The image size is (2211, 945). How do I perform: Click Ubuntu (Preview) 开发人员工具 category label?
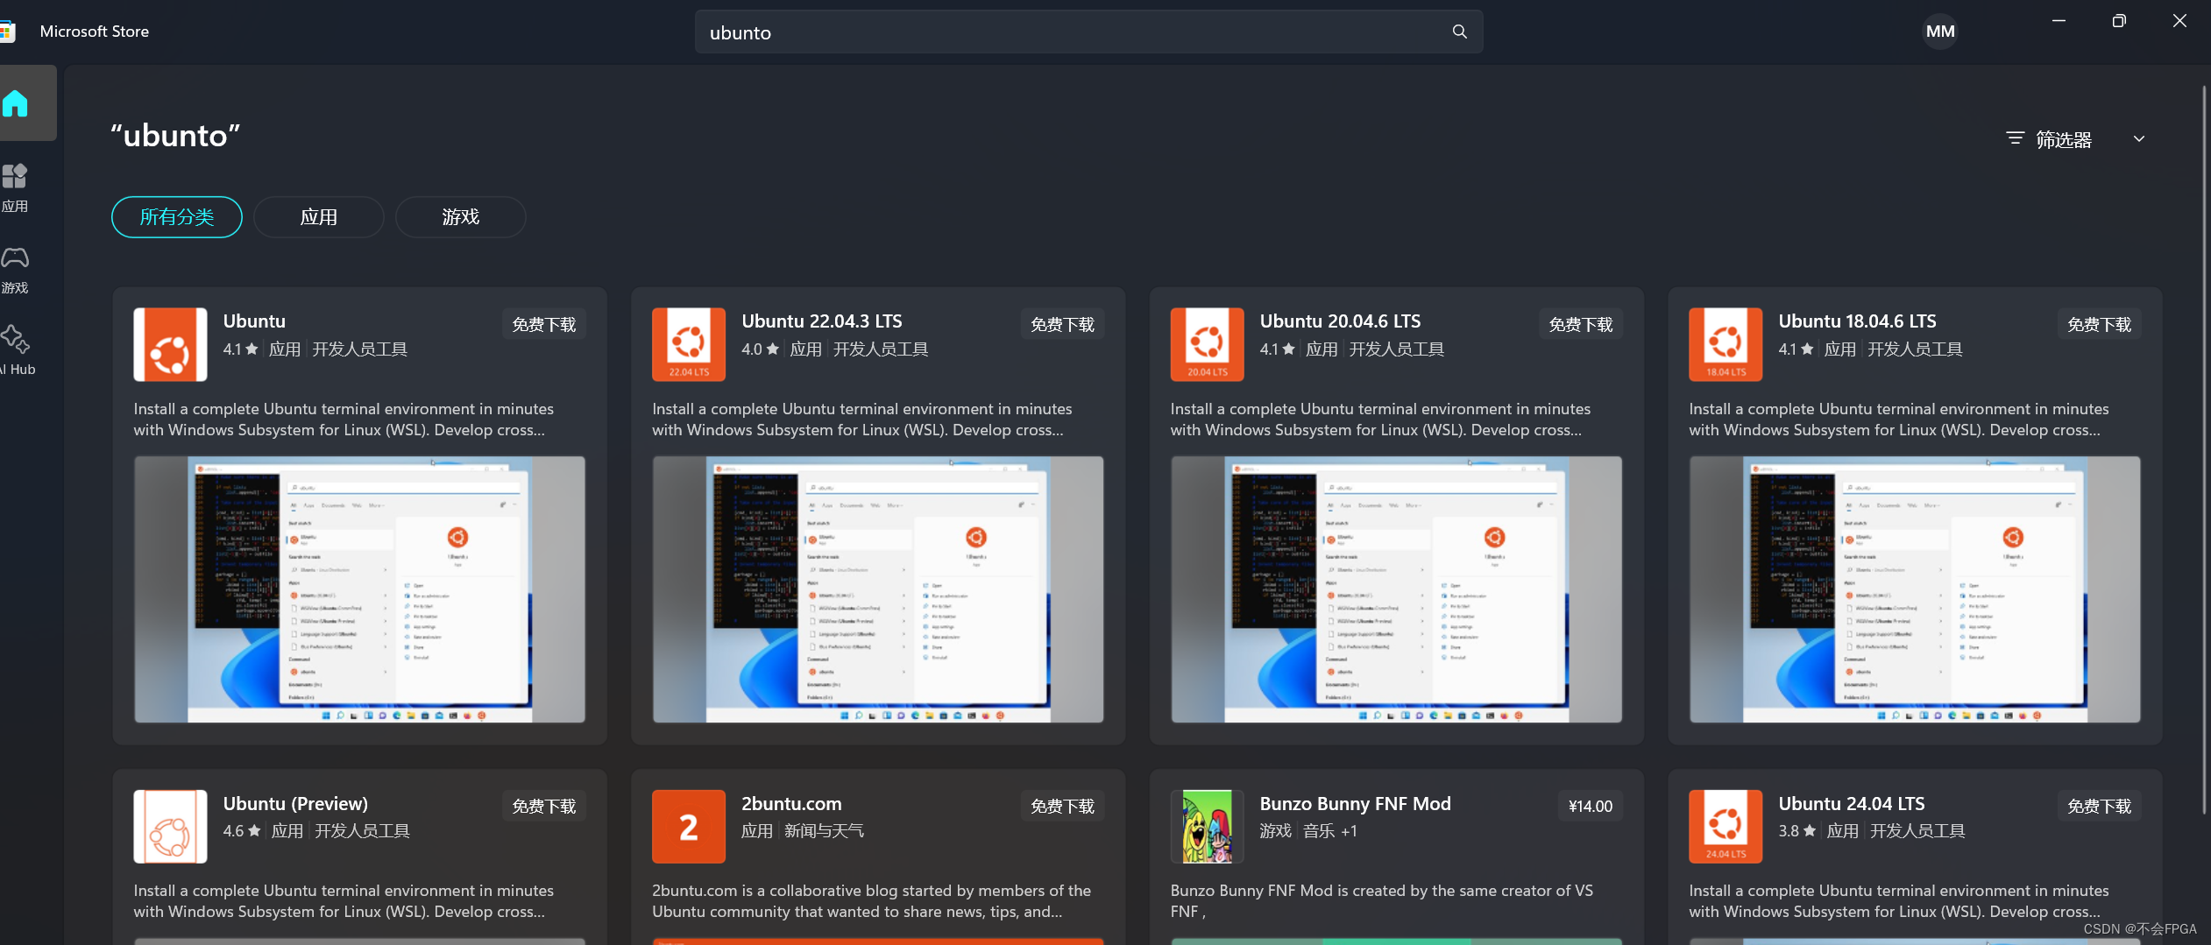(362, 831)
